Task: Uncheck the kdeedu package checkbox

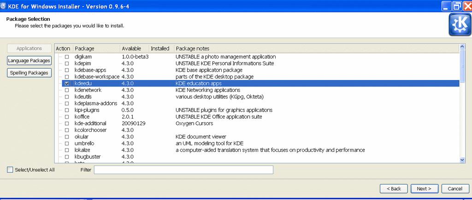Action: [67, 84]
